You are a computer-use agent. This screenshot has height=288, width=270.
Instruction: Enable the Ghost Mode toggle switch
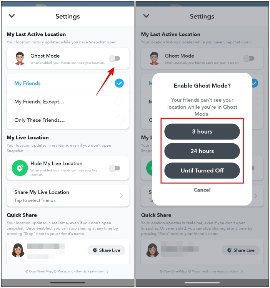point(114,58)
